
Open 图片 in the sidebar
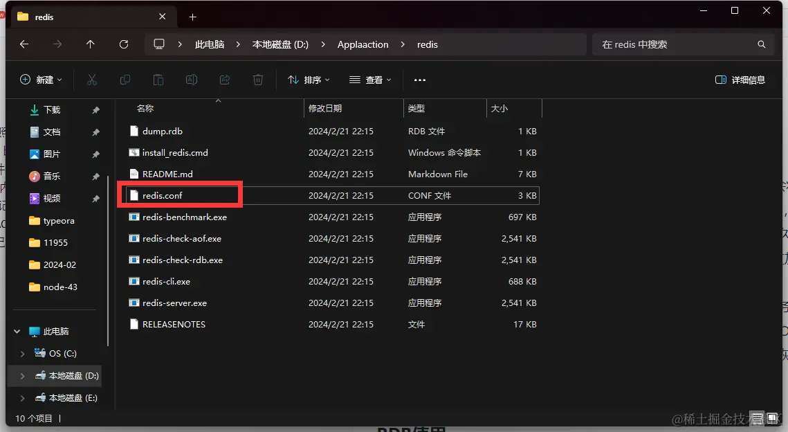click(52, 154)
